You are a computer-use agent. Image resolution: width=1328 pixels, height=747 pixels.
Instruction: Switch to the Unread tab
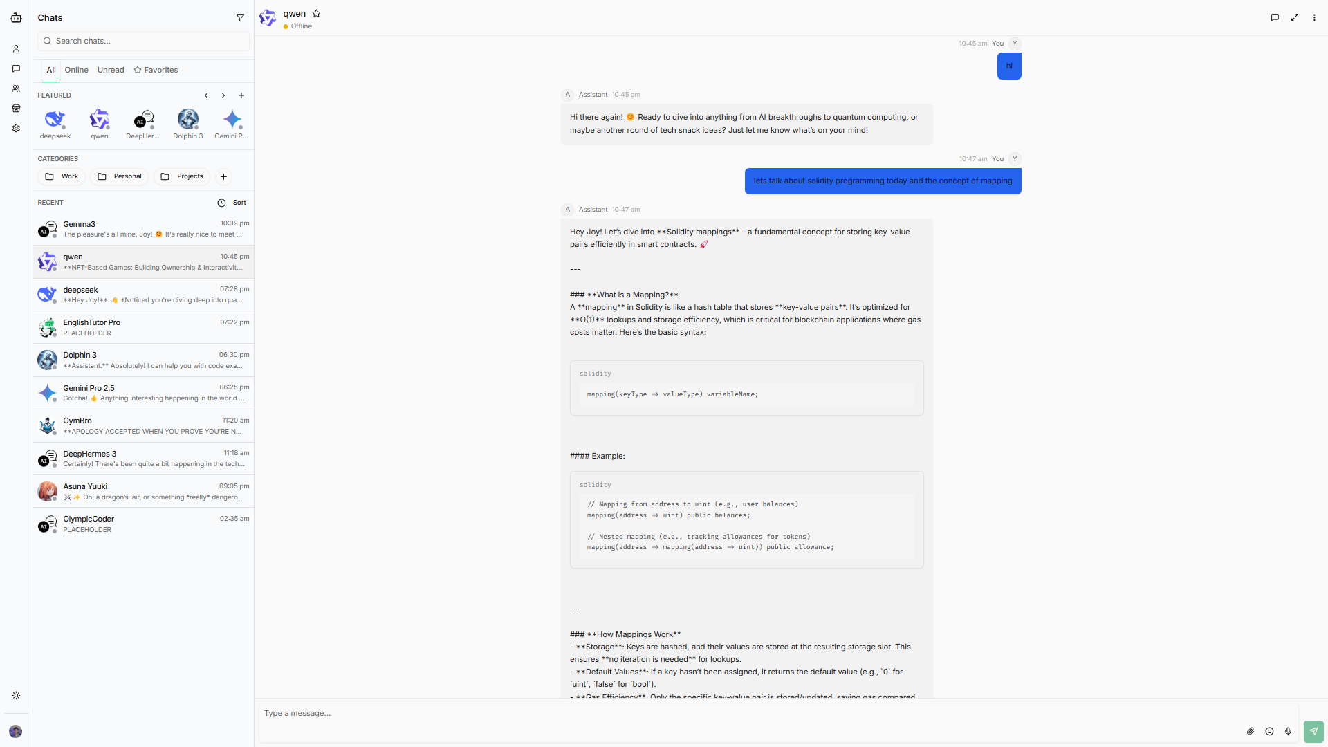tap(111, 70)
